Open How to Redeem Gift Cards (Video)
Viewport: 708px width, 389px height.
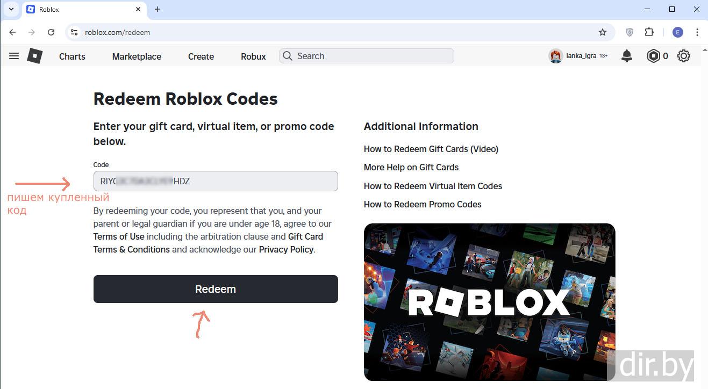point(431,149)
